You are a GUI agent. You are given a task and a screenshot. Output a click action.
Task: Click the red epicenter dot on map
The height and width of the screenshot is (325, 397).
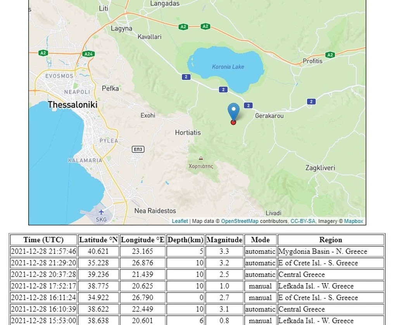pos(233,122)
